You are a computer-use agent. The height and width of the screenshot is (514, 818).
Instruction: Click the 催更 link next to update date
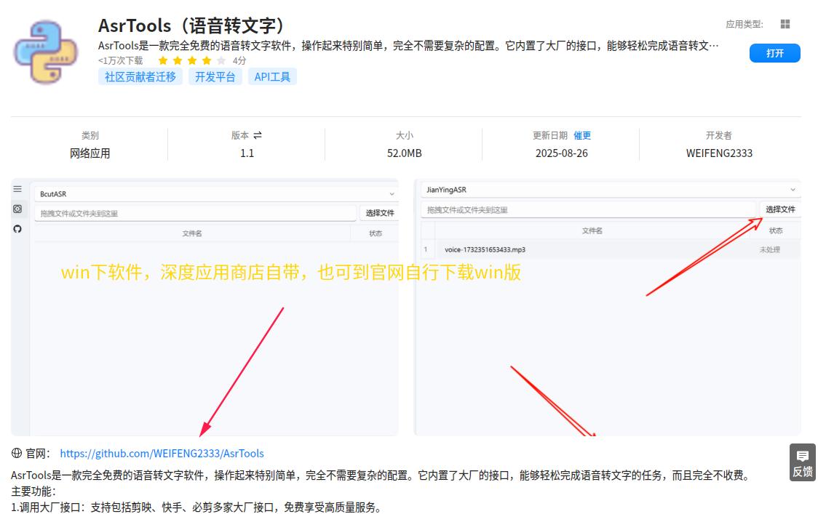pos(582,135)
